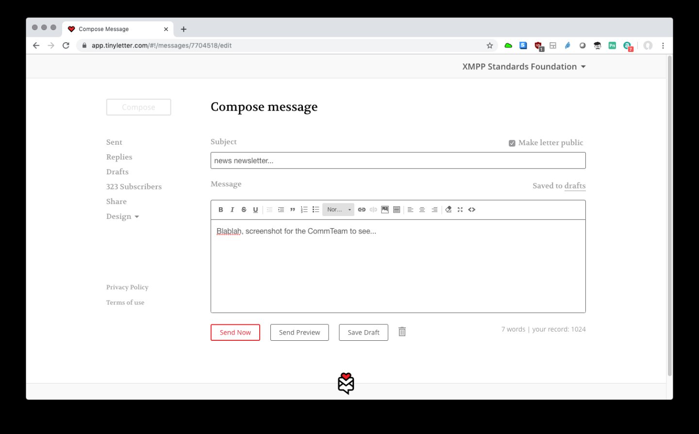The image size is (699, 434).
Task: Open Chrome three-dot menu
Action: (x=663, y=46)
